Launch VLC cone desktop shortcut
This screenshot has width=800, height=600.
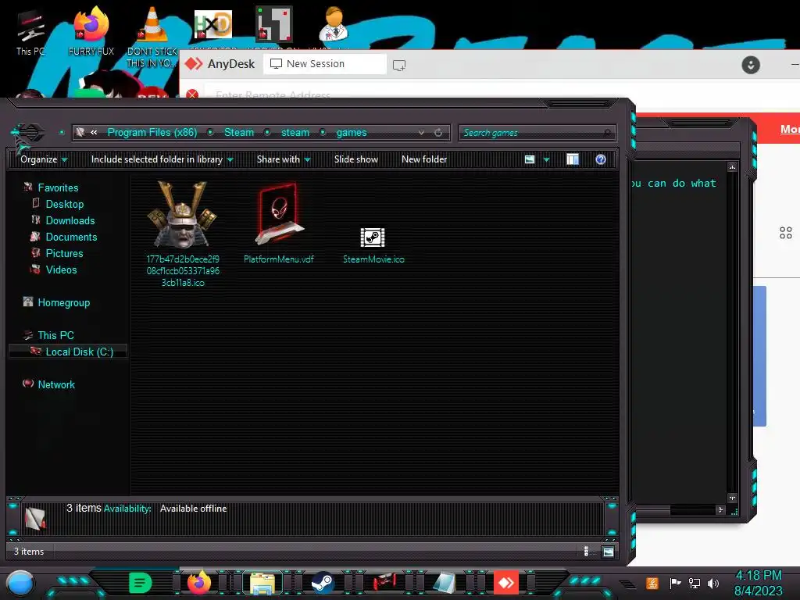tap(152, 37)
